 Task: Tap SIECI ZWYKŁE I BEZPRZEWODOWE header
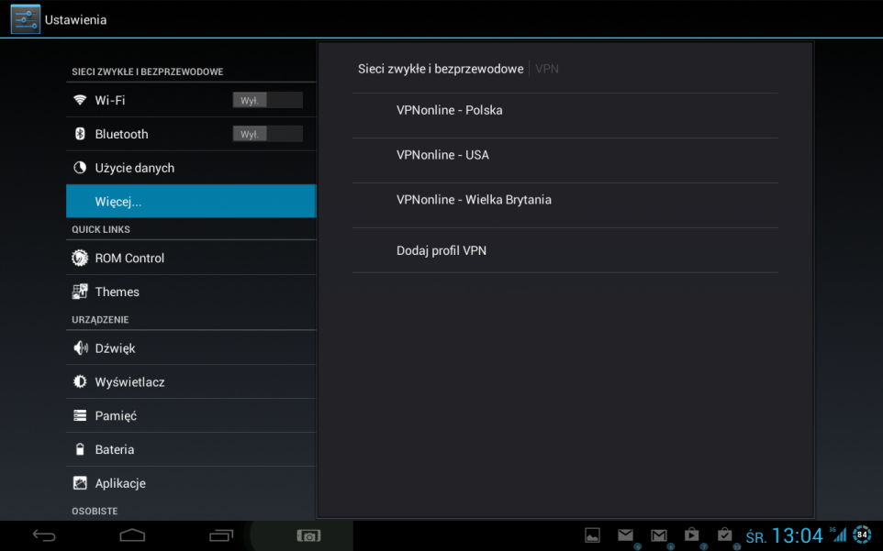click(148, 72)
